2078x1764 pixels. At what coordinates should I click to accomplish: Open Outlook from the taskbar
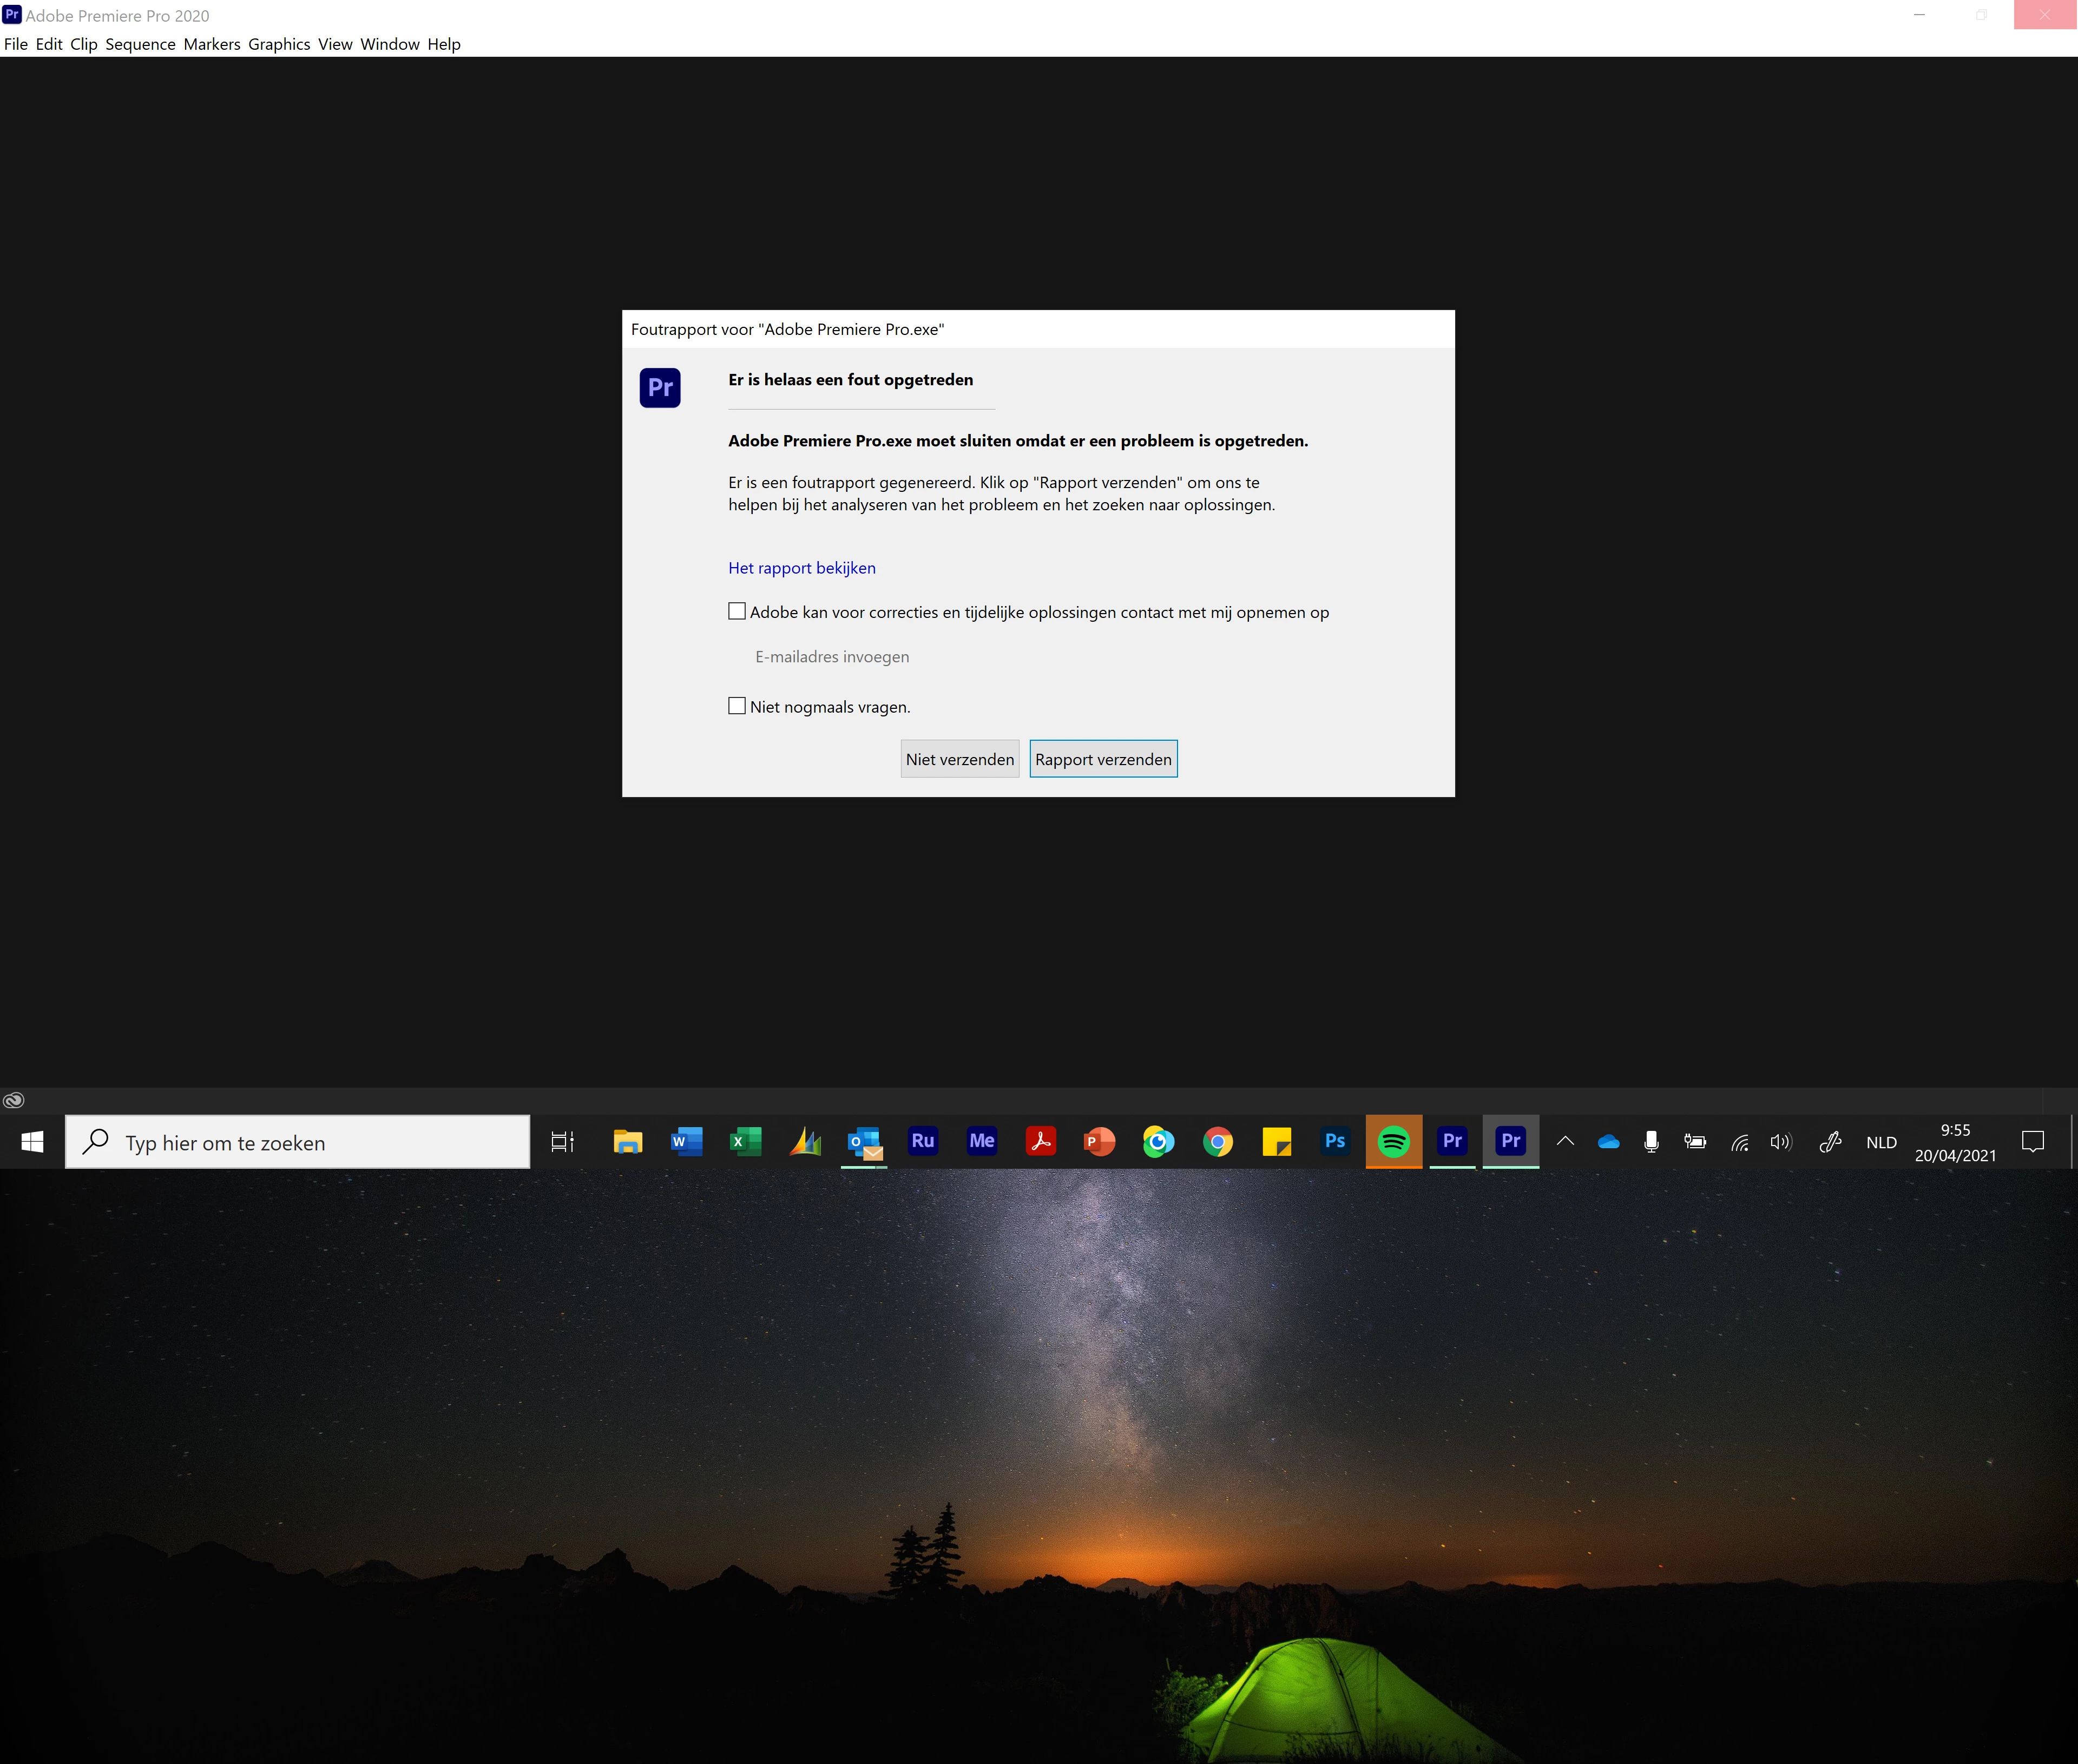[864, 1141]
